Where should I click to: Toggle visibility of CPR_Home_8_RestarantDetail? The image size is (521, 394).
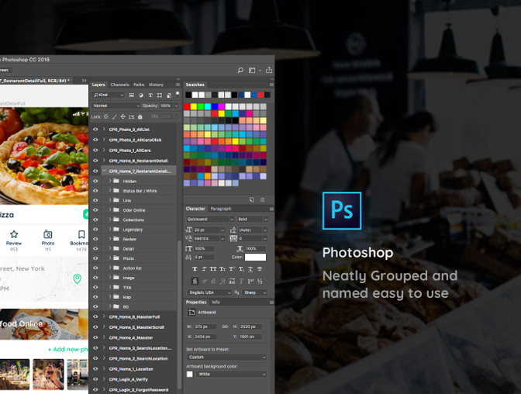95,161
